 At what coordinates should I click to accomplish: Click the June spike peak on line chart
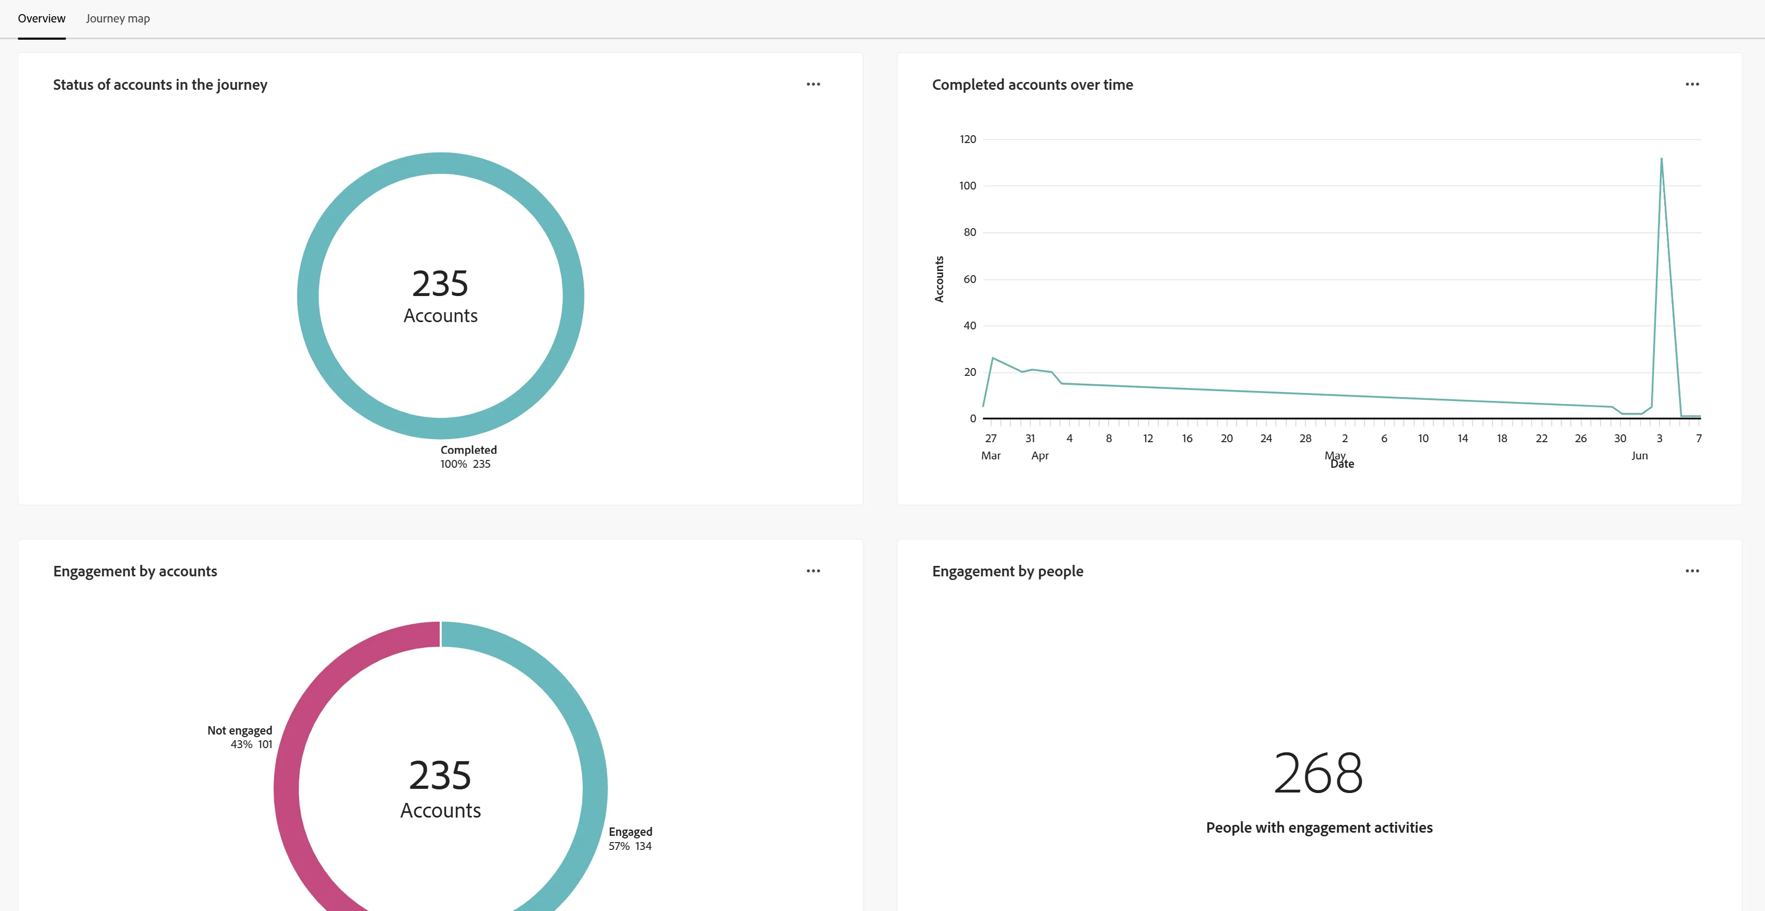pos(1661,159)
